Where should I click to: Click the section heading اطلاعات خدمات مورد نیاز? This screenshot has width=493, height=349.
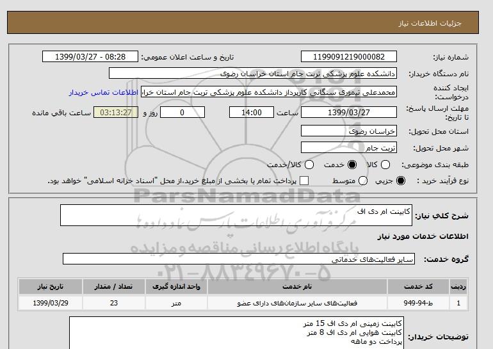tap(423, 236)
